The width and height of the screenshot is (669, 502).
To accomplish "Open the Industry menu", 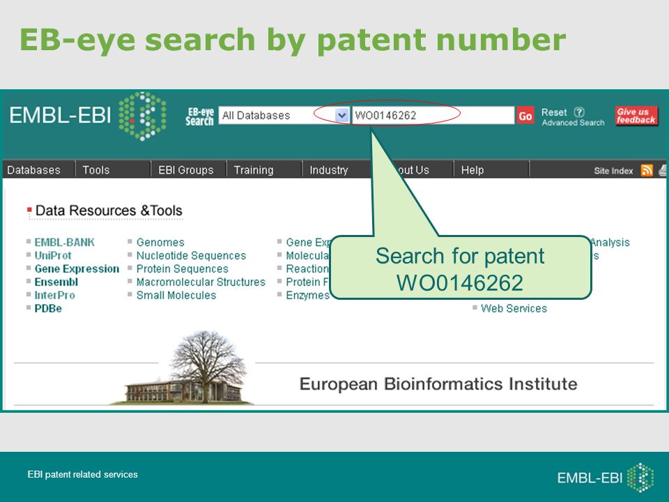I will (x=328, y=170).
